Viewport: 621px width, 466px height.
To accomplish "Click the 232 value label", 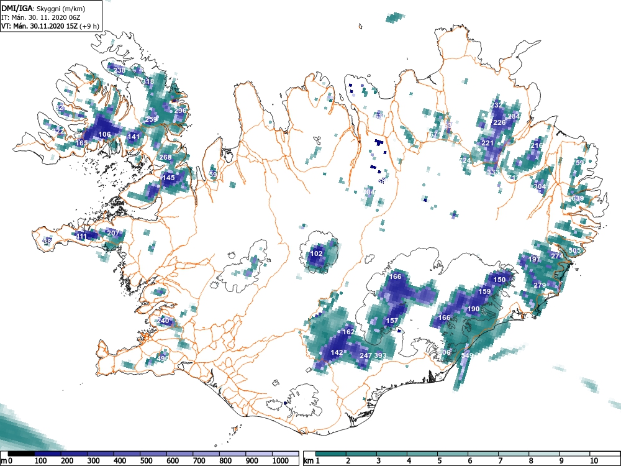I will tap(497, 105).
